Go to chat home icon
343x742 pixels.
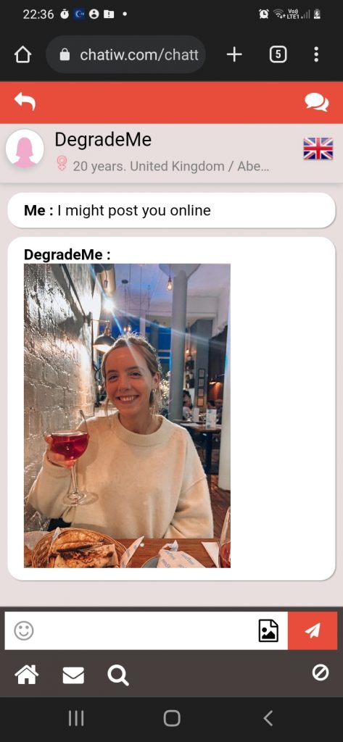coord(27,675)
